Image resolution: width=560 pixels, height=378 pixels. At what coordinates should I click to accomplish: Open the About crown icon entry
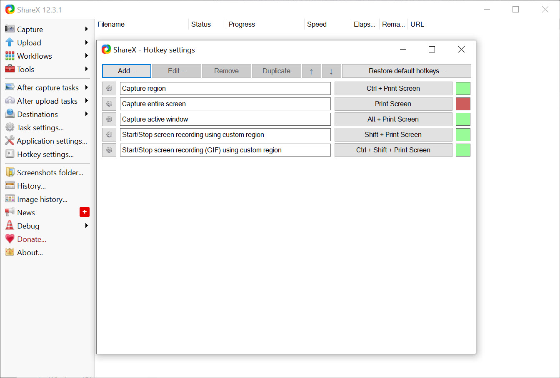tap(10, 252)
